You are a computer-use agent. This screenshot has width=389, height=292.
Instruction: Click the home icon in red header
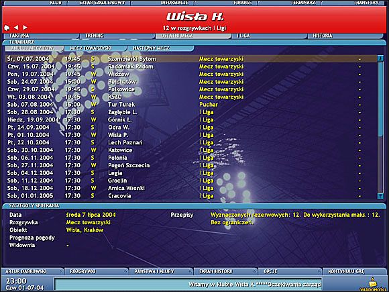coord(7,28)
